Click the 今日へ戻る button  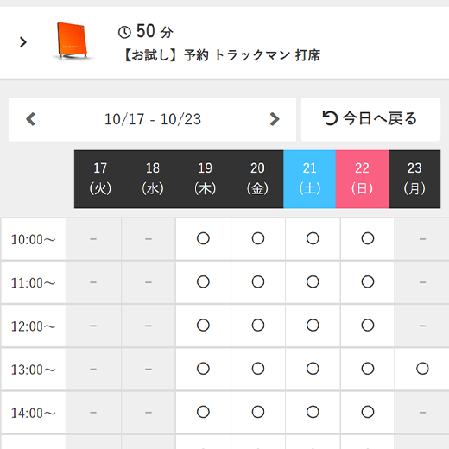point(370,119)
